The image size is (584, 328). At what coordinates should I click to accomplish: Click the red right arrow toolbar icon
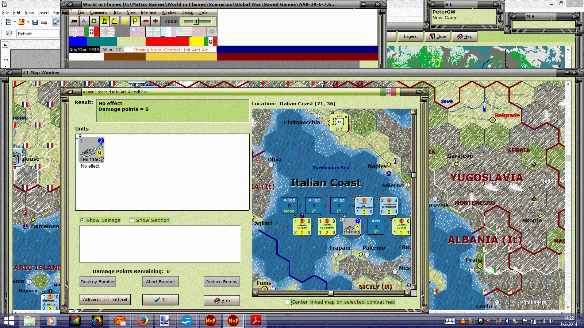pos(156,21)
